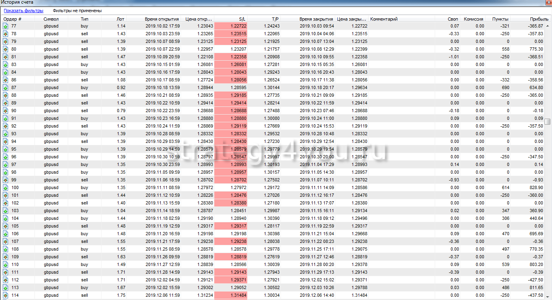Click the Пункты column header
This screenshot has height=300, width=552.
tap(500, 19)
